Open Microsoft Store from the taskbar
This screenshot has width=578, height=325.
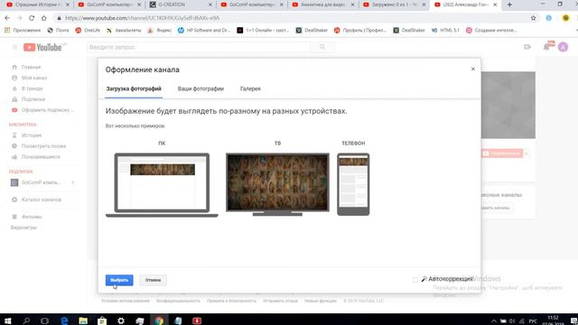(x=102, y=320)
